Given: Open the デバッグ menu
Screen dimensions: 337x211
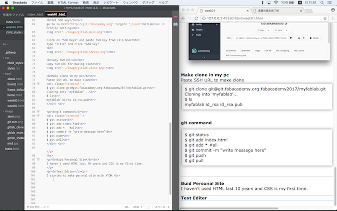Looking at the screenshot, I should pos(148,3).
